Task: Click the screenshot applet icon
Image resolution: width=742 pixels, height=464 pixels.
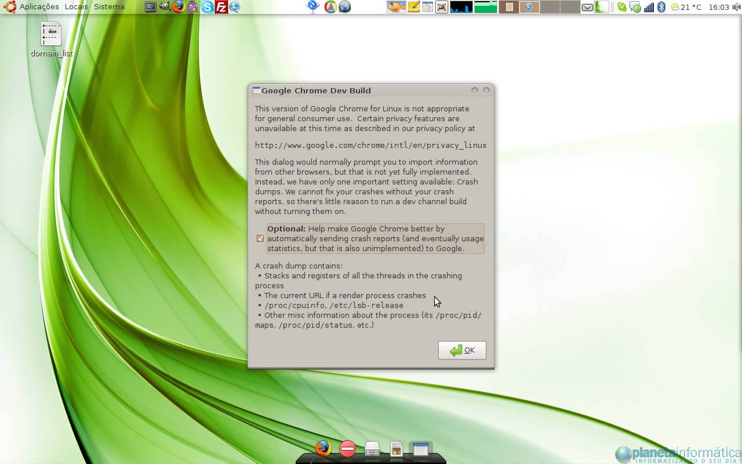Action: tap(442, 7)
